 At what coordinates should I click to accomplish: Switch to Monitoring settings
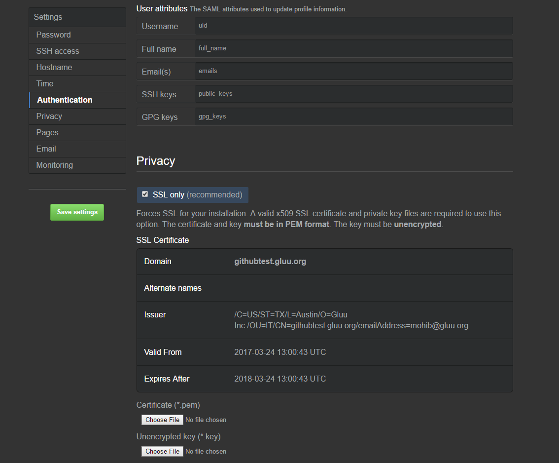(54, 165)
